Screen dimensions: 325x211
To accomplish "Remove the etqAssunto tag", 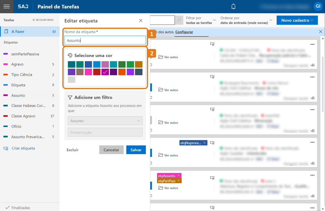I will click(179, 176).
